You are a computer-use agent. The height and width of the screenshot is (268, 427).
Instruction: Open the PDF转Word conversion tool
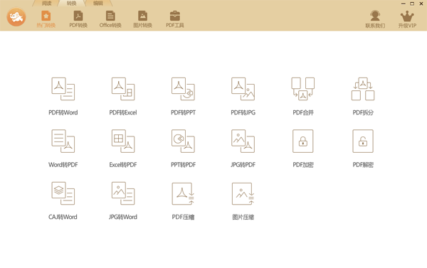[63, 89]
